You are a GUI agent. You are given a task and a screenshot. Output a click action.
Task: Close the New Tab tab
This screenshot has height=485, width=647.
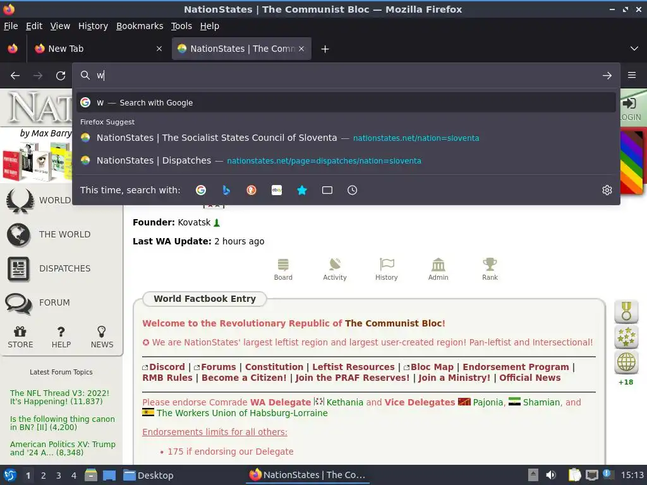coord(159,49)
